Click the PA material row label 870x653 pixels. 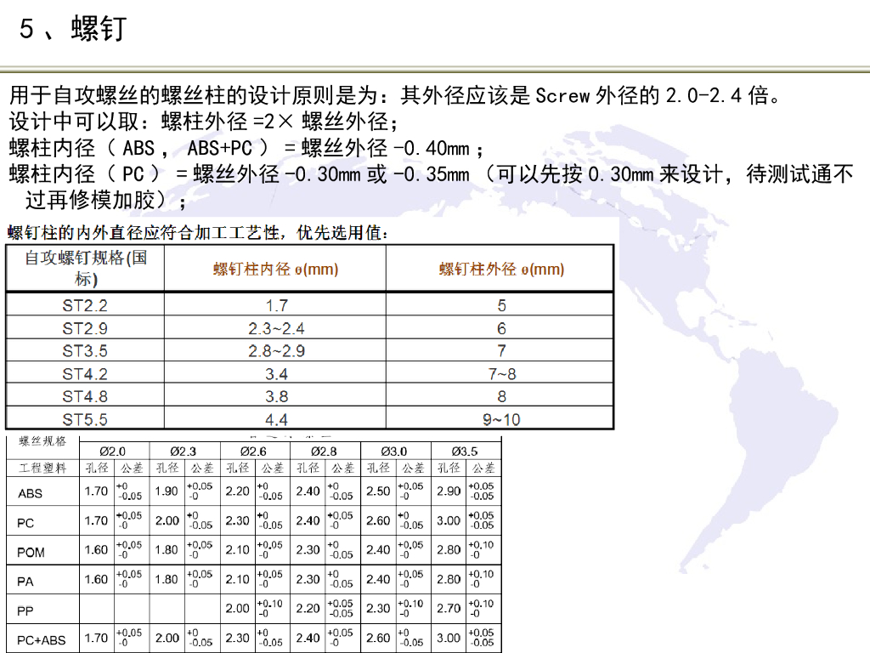tap(25, 580)
